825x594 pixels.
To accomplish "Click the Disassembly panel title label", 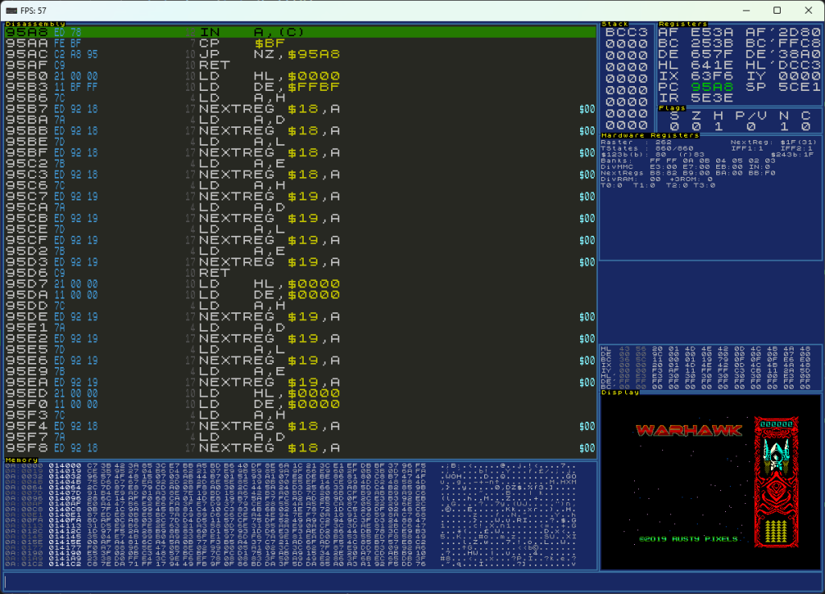I will [35, 24].
